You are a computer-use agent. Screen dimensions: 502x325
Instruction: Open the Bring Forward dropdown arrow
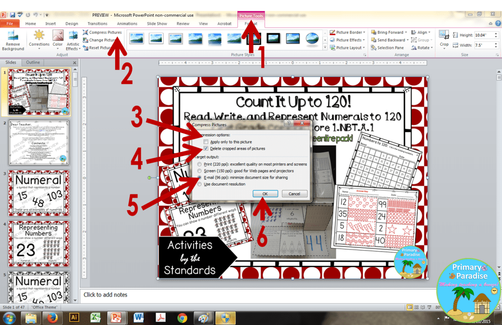pos(406,32)
